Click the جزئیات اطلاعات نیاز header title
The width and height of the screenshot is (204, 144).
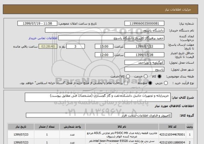178,10
